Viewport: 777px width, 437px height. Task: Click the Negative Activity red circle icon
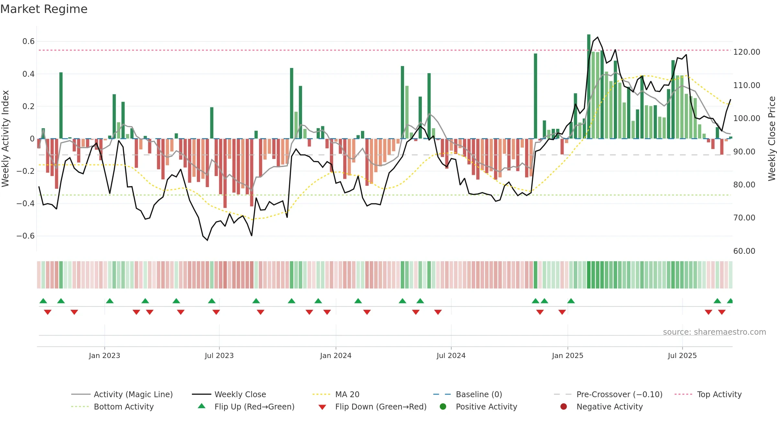[564, 406]
